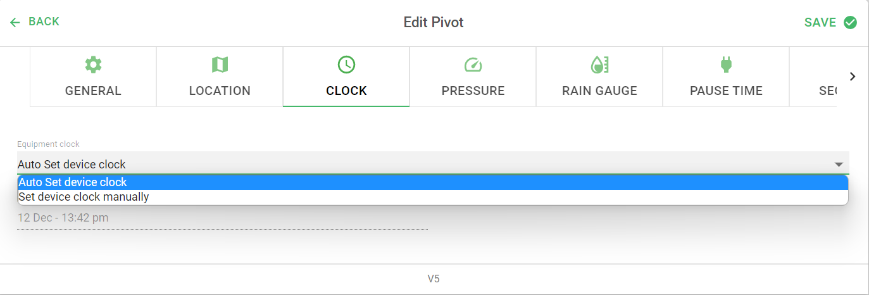869x295 pixels.
Task: Click the Equipment clock dropdown arrow
Action: pos(839,165)
